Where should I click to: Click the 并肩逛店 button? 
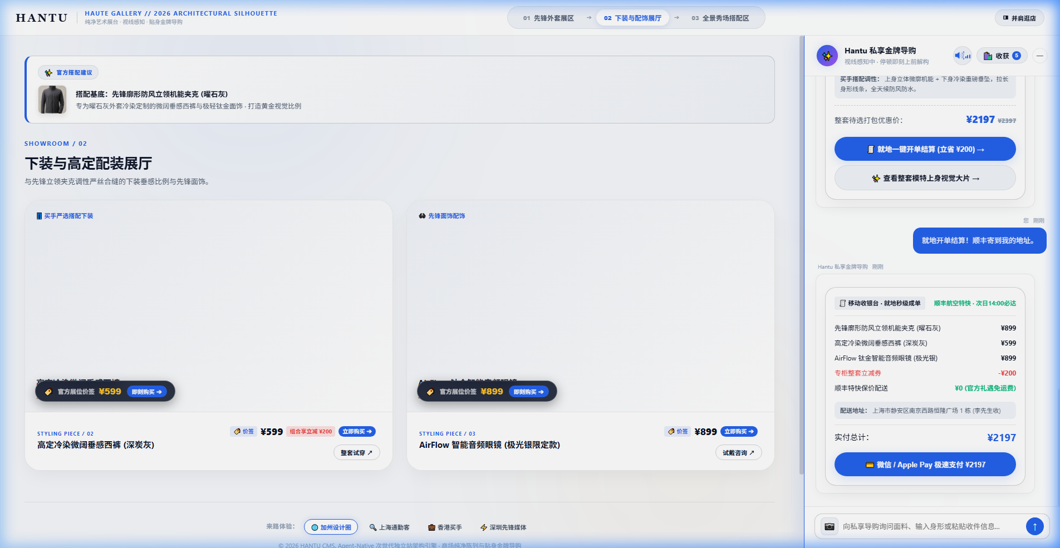[1019, 18]
